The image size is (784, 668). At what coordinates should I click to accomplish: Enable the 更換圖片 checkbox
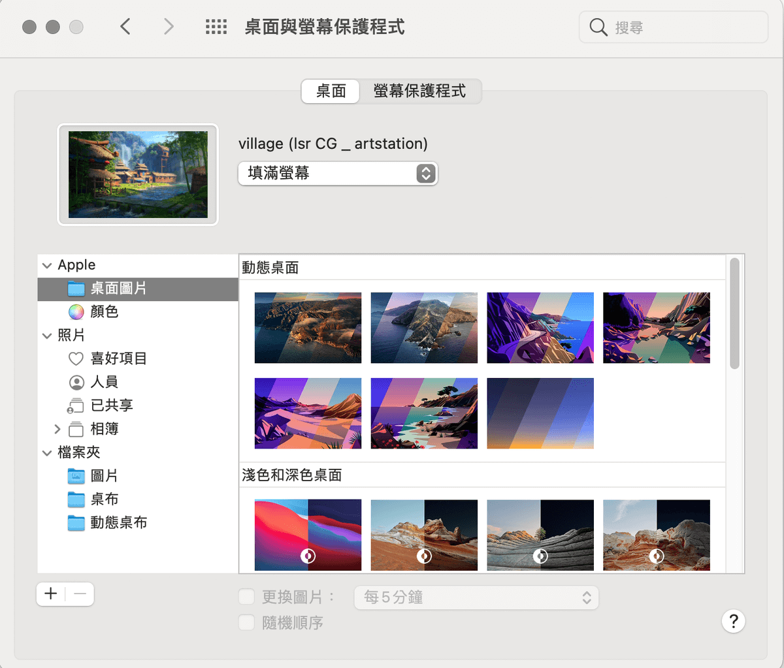click(246, 597)
